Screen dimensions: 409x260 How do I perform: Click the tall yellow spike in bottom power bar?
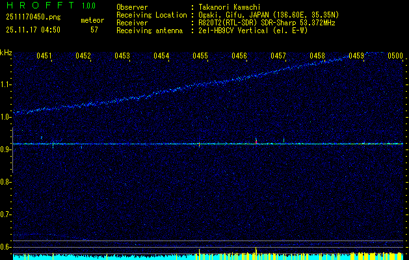tap(256, 253)
